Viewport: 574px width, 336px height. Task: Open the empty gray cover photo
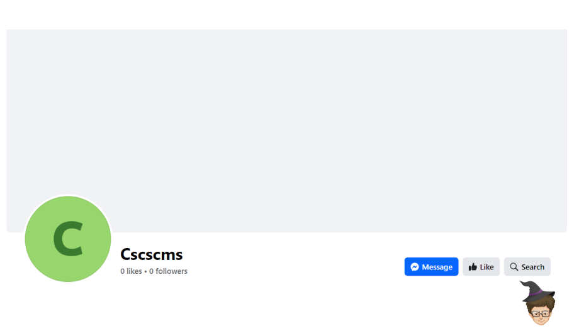click(x=286, y=131)
